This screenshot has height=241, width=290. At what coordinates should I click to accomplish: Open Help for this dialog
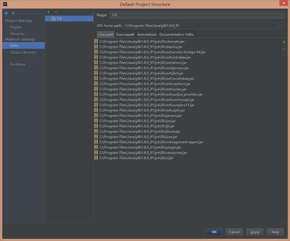pyautogui.click(x=275, y=232)
